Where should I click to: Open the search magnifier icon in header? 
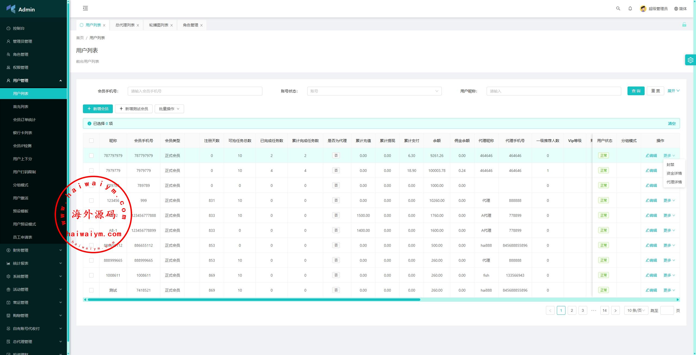tap(618, 8)
